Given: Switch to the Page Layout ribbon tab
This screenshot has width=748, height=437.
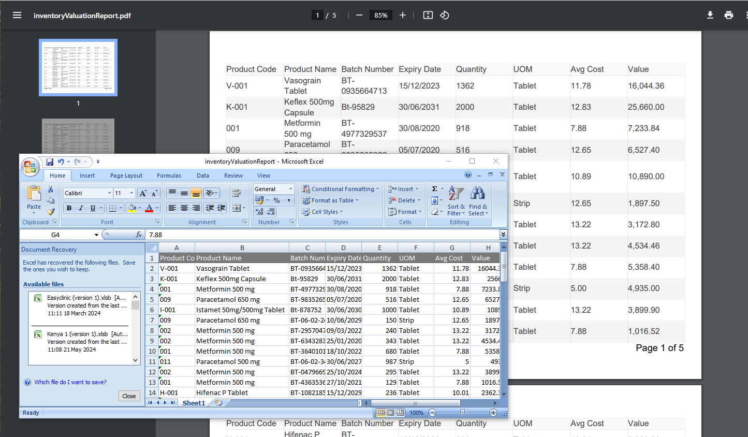Looking at the screenshot, I should 126,176.
